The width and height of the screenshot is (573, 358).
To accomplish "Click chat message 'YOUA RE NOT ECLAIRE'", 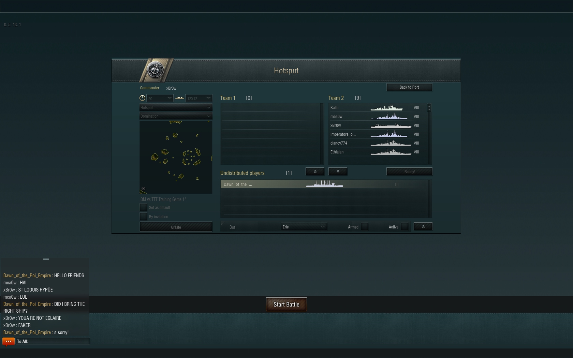I will tap(40, 318).
